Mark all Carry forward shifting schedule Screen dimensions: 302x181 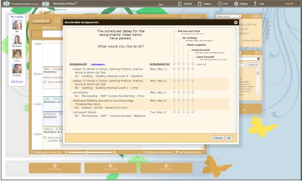coord(193,64)
